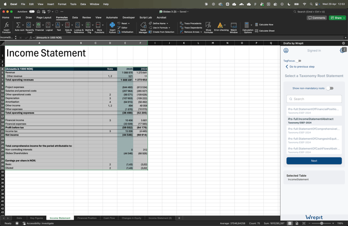Switch to Page Layout view in status bar
This screenshot has width=348, height=226.
(297, 223)
